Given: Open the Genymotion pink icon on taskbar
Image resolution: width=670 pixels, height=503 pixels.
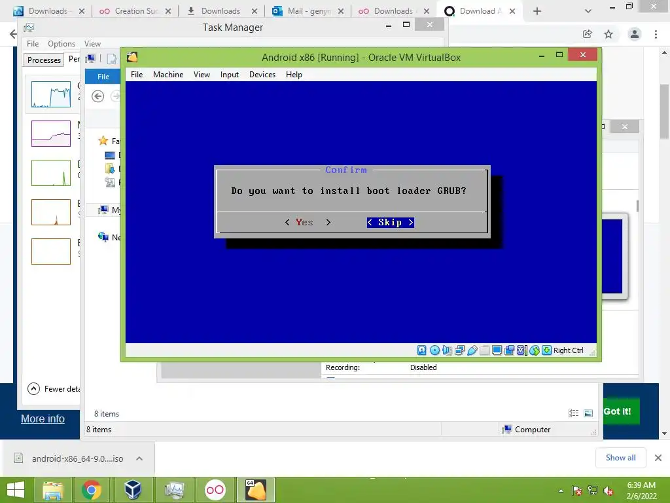Looking at the screenshot, I should [x=215, y=490].
